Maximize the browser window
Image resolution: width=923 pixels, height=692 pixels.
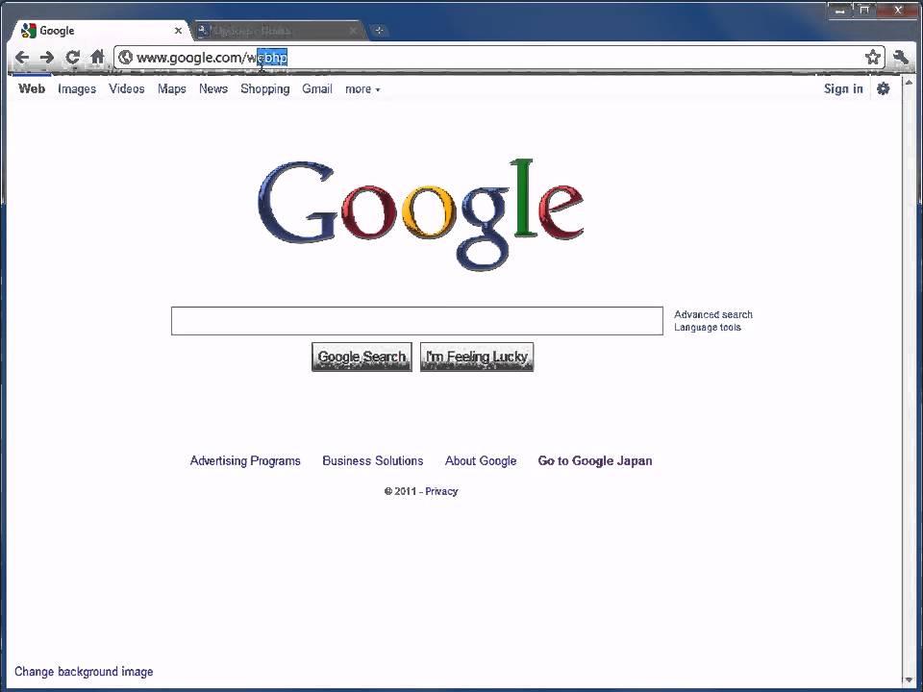tap(864, 10)
